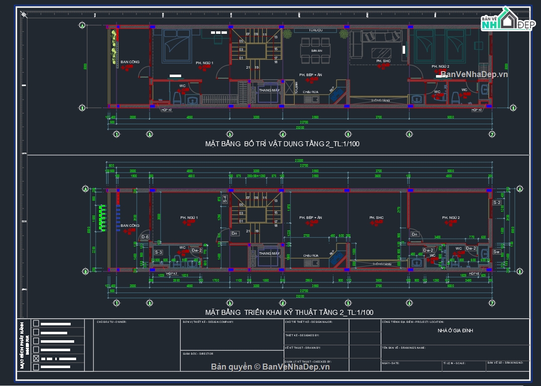This screenshot has width=541, height=386.
Task: Click the BanVeNhaDep.vn watermark link at top right
Action: [x=474, y=74]
